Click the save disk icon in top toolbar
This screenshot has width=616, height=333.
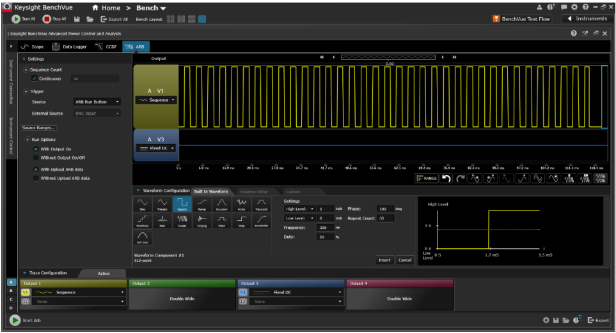pos(77,18)
